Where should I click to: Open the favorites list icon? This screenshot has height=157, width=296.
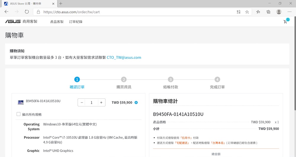tap(258, 12)
